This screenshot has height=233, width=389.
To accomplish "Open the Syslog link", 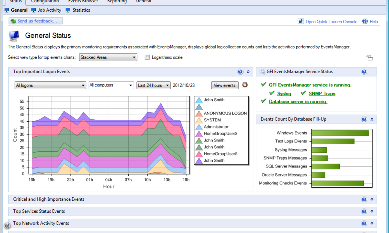I will coord(284,94).
